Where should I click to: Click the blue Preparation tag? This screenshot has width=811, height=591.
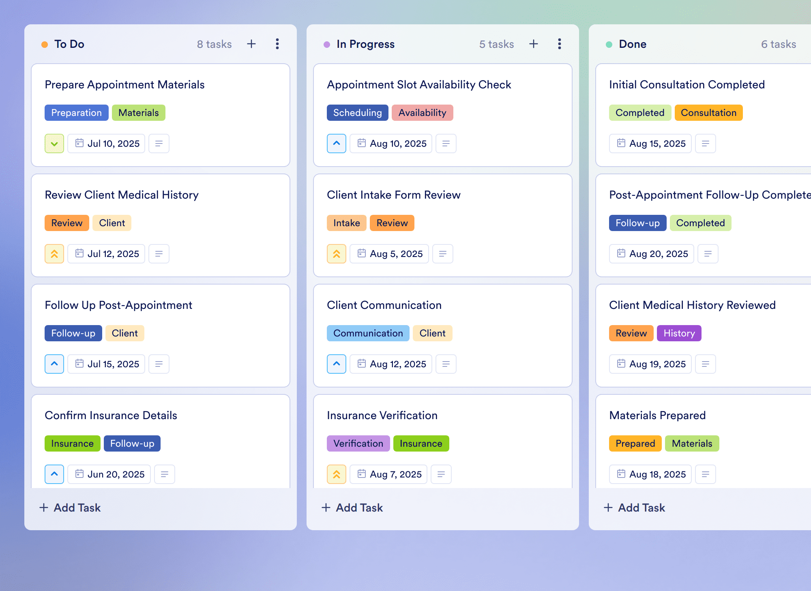77,113
